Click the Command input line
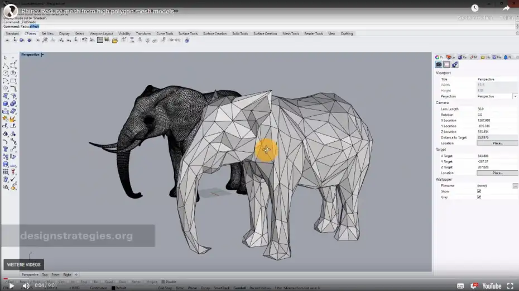Image resolution: width=519 pixels, height=291 pixels. (258, 26)
